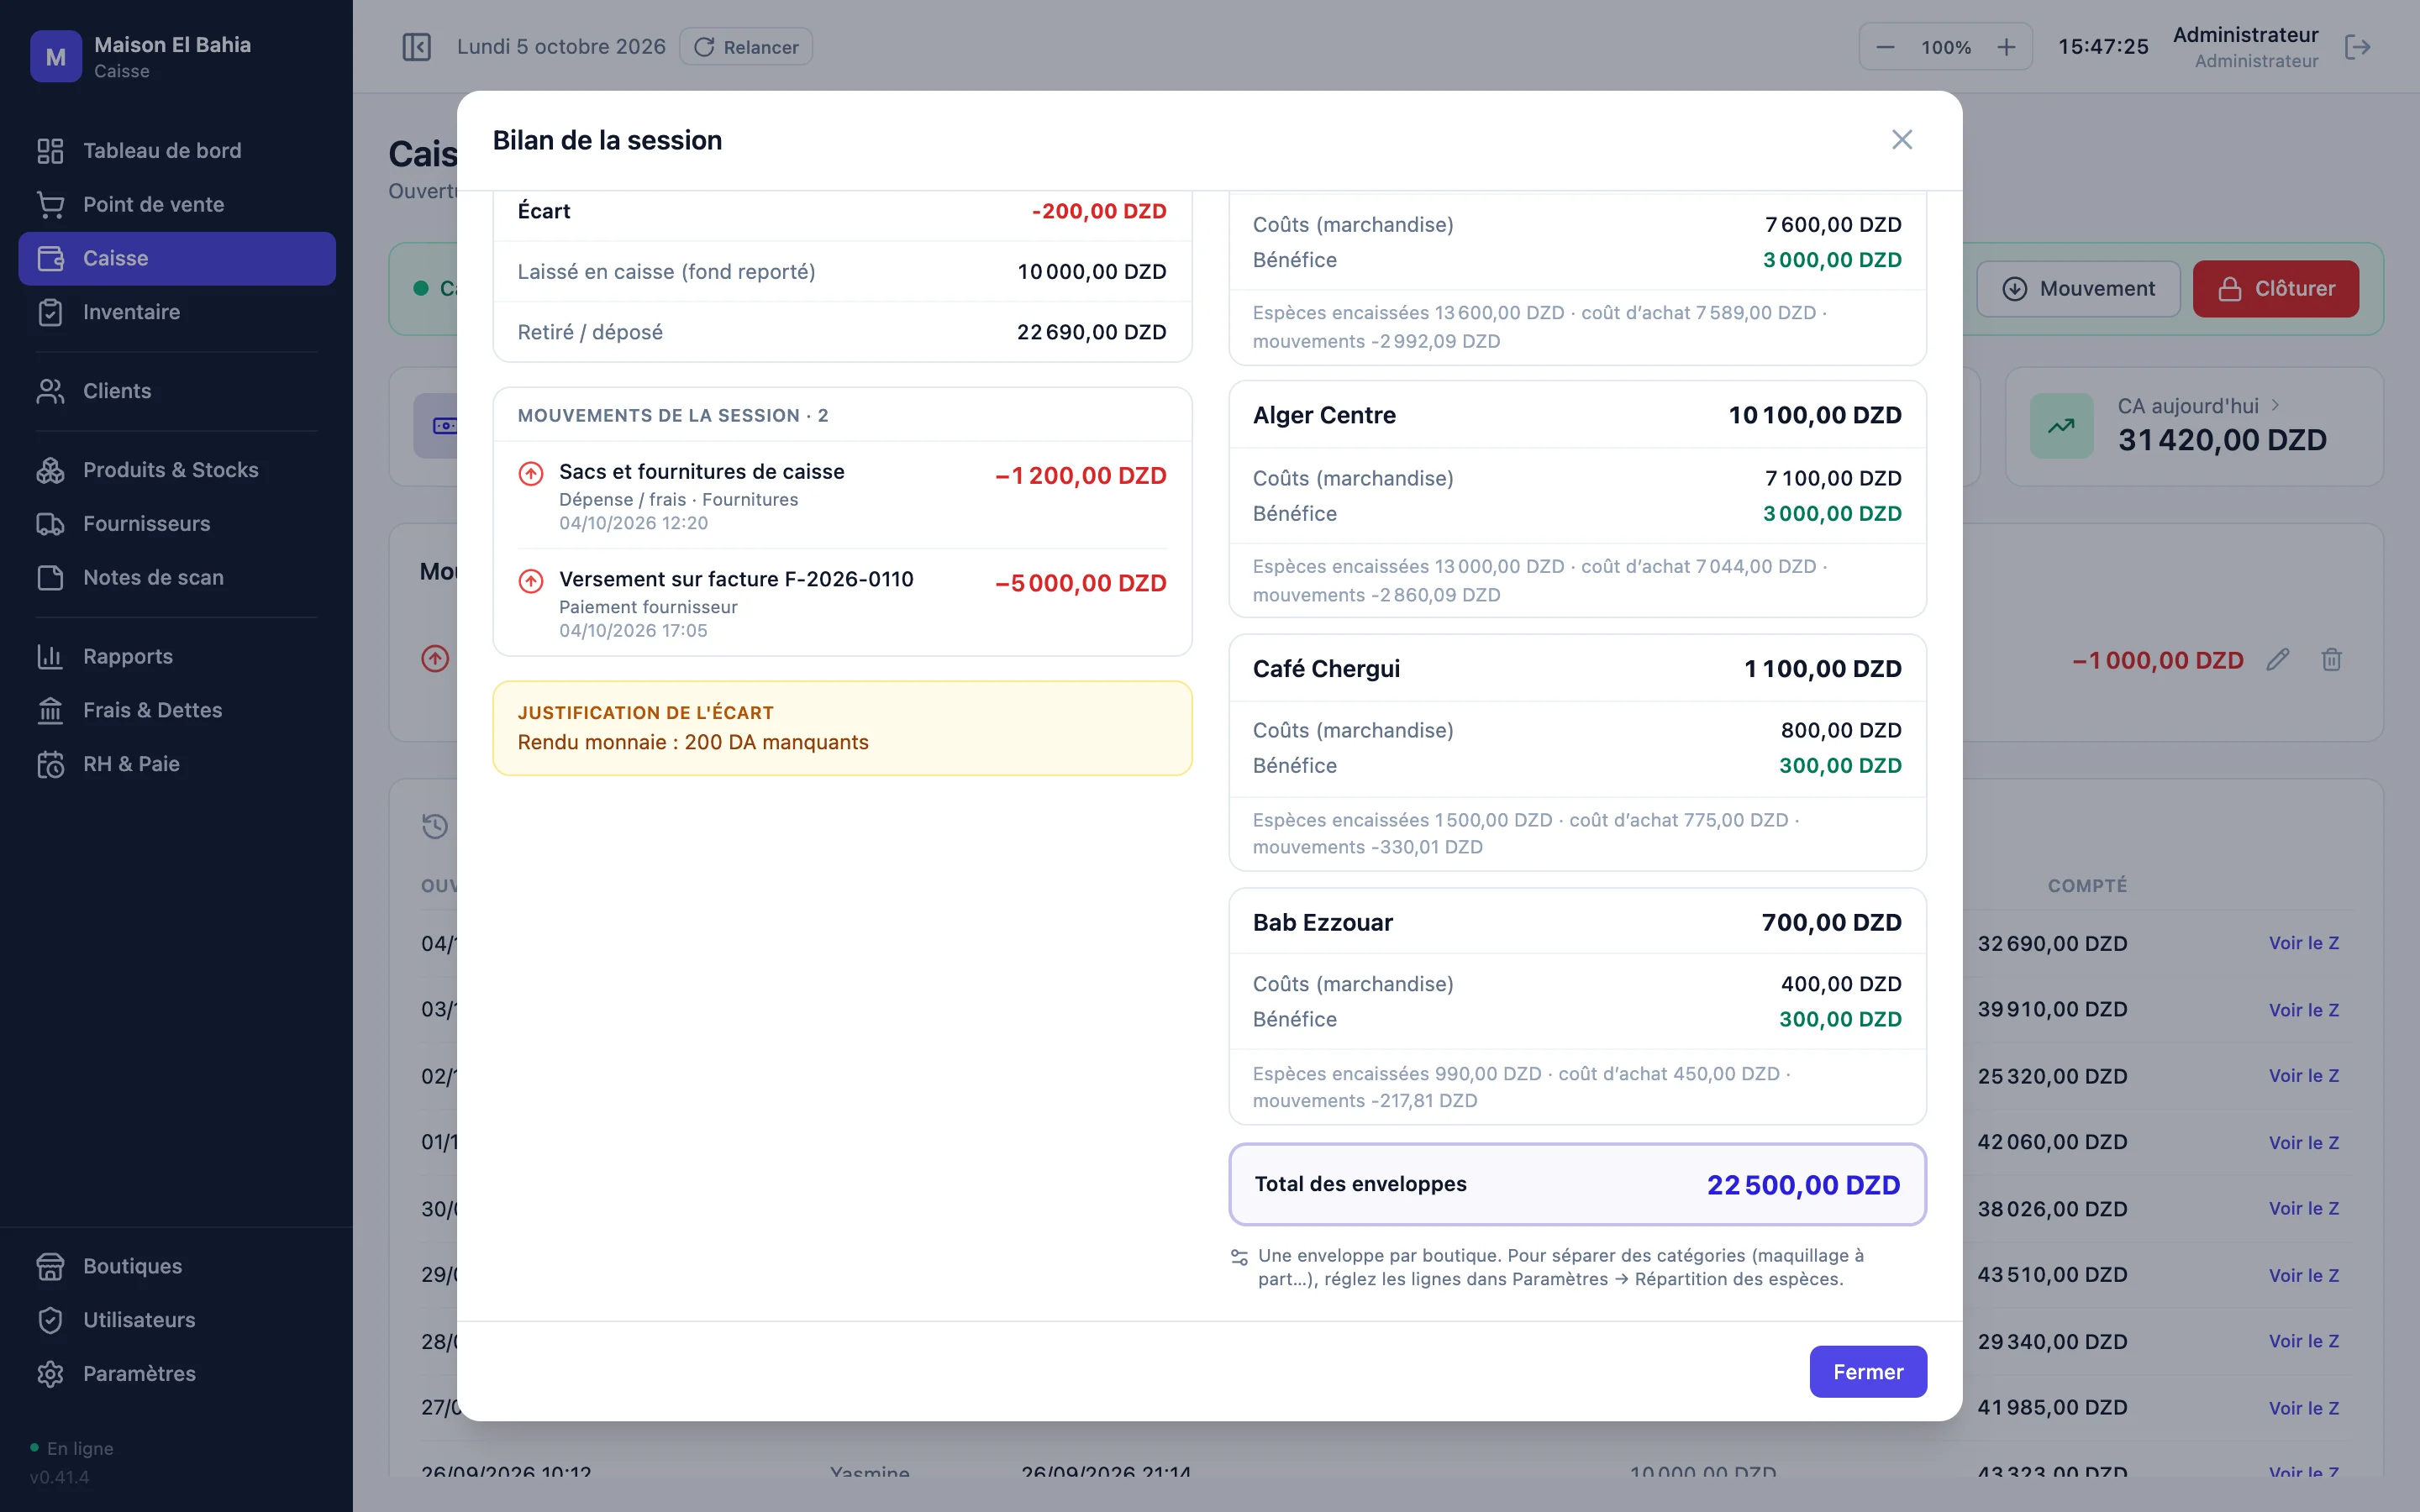Viewport: 2420px width, 1512px height.
Task: Click the Fournisseurs truck icon
Action: [50, 524]
